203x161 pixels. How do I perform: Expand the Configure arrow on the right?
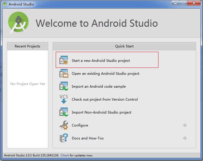185,125
